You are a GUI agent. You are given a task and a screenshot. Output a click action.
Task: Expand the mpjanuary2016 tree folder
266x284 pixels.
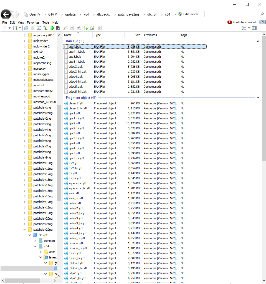25,35
